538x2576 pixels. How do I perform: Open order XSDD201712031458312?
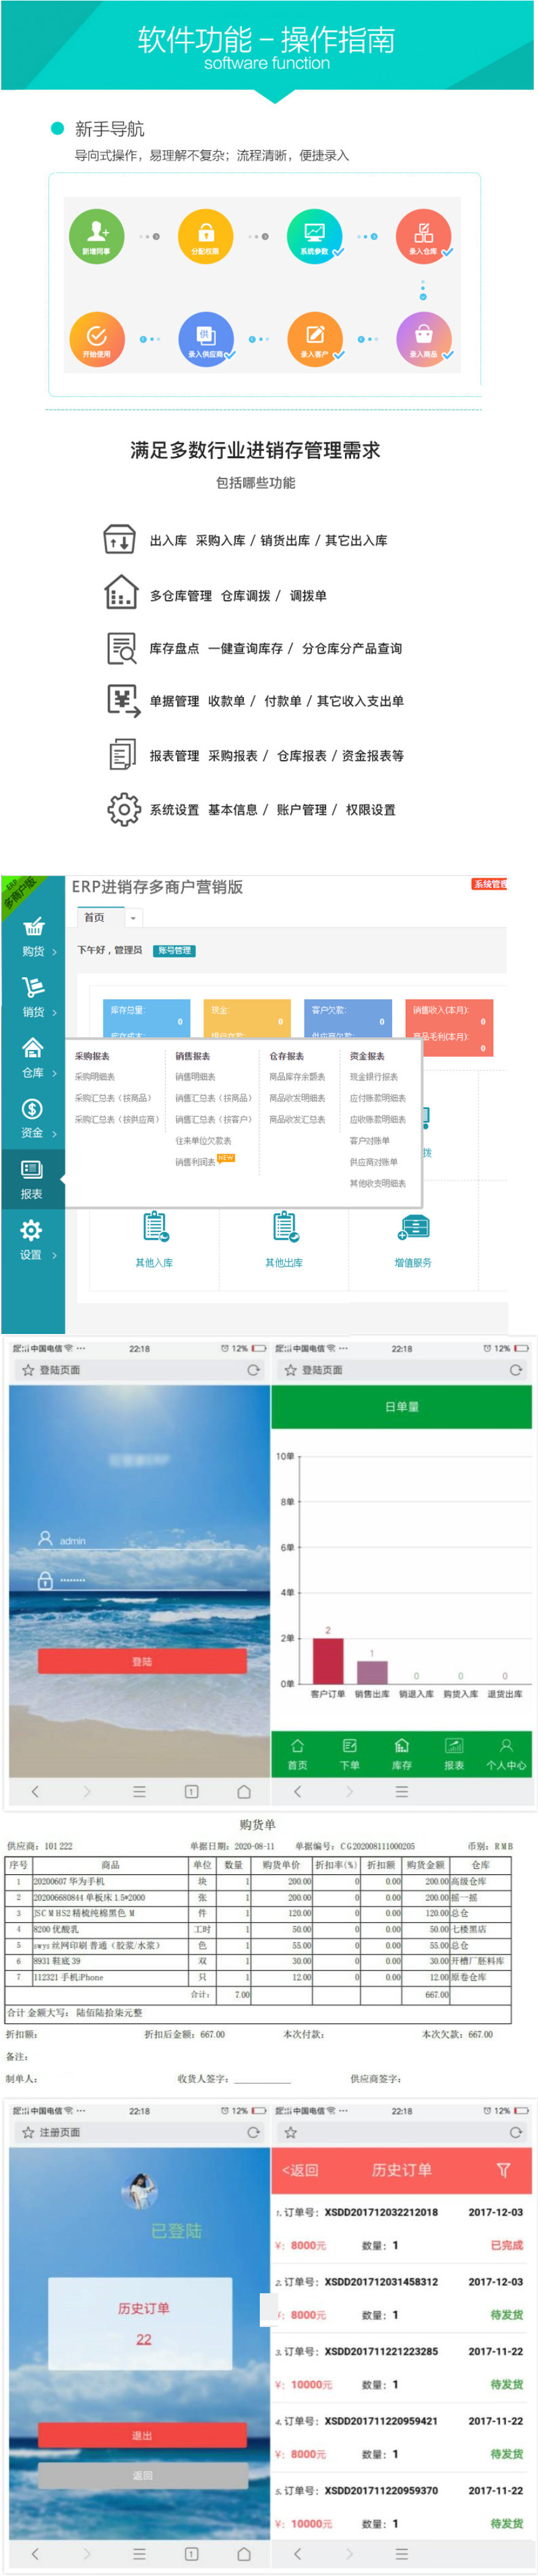point(401,2299)
